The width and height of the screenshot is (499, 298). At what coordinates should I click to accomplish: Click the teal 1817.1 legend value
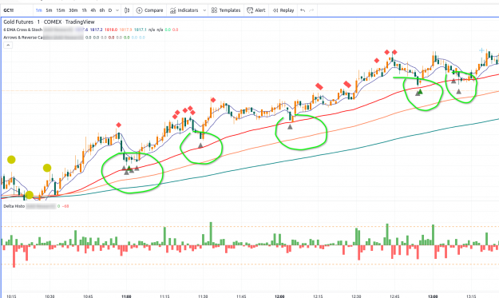point(141,30)
